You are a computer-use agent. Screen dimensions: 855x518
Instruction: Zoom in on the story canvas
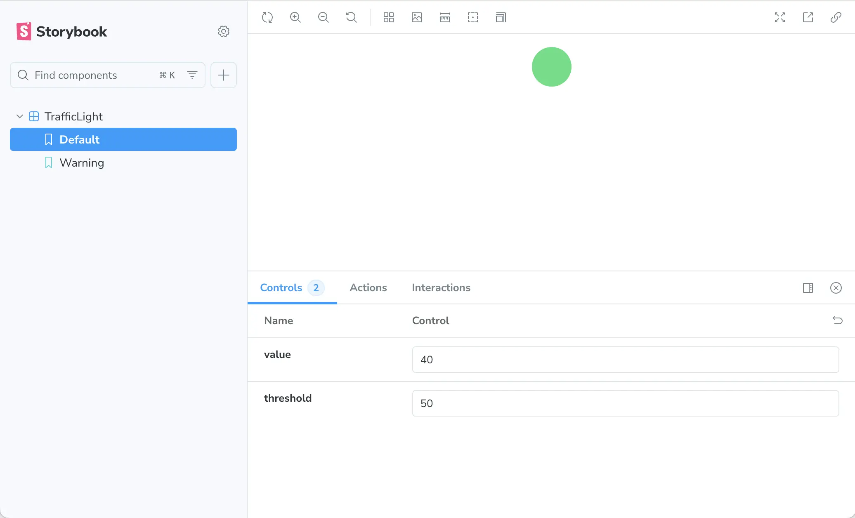click(x=295, y=17)
